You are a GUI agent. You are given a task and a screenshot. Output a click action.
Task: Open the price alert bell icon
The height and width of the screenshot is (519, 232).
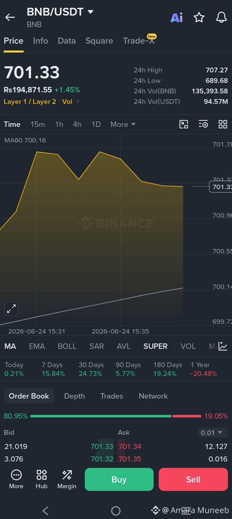pyautogui.click(x=221, y=17)
